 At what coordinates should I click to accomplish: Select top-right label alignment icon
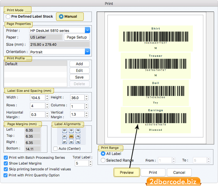tap(78, 131)
